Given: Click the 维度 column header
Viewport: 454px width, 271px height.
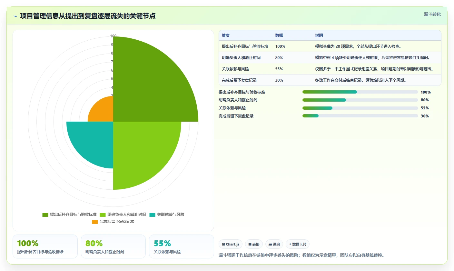Looking at the screenshot, I should (226, 35).
